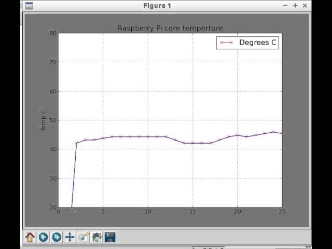The width and height of the screenshot is (332, 249).
Task: Click the y-axis tick label 50
Action: tap(53, 120)
